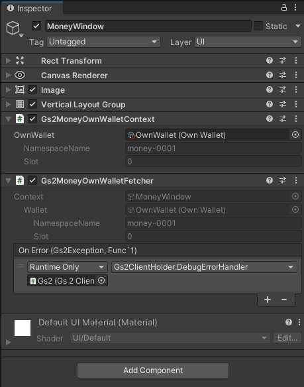Open the Default UI Material help icon
The width and height of the screenshot is (304, 387).
pyautogui.click(x=289, y=322)
